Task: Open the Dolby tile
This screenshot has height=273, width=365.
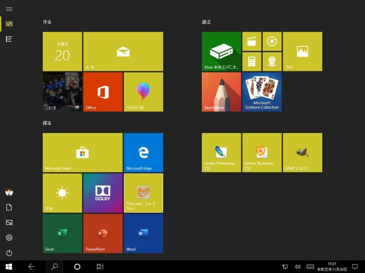Action: (x=103, y=192)
